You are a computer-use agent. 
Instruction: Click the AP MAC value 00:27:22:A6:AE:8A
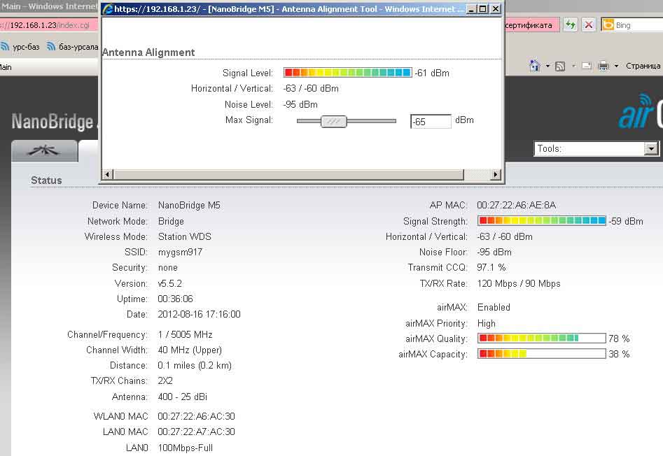[516, 205]
